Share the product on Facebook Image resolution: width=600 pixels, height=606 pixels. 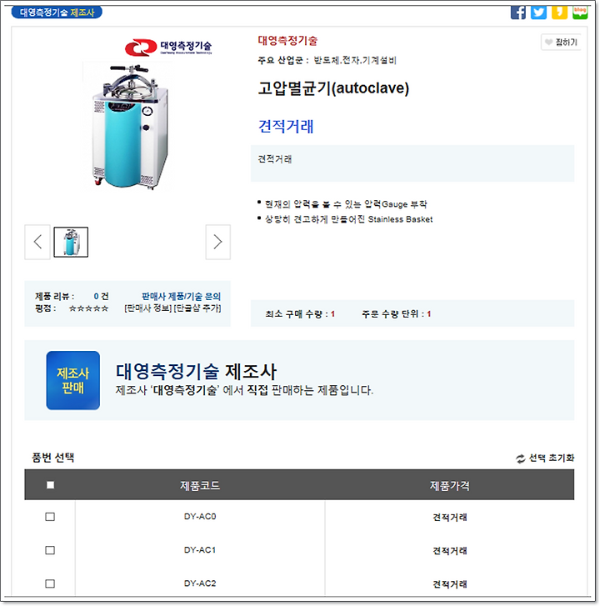click(518, 12)
